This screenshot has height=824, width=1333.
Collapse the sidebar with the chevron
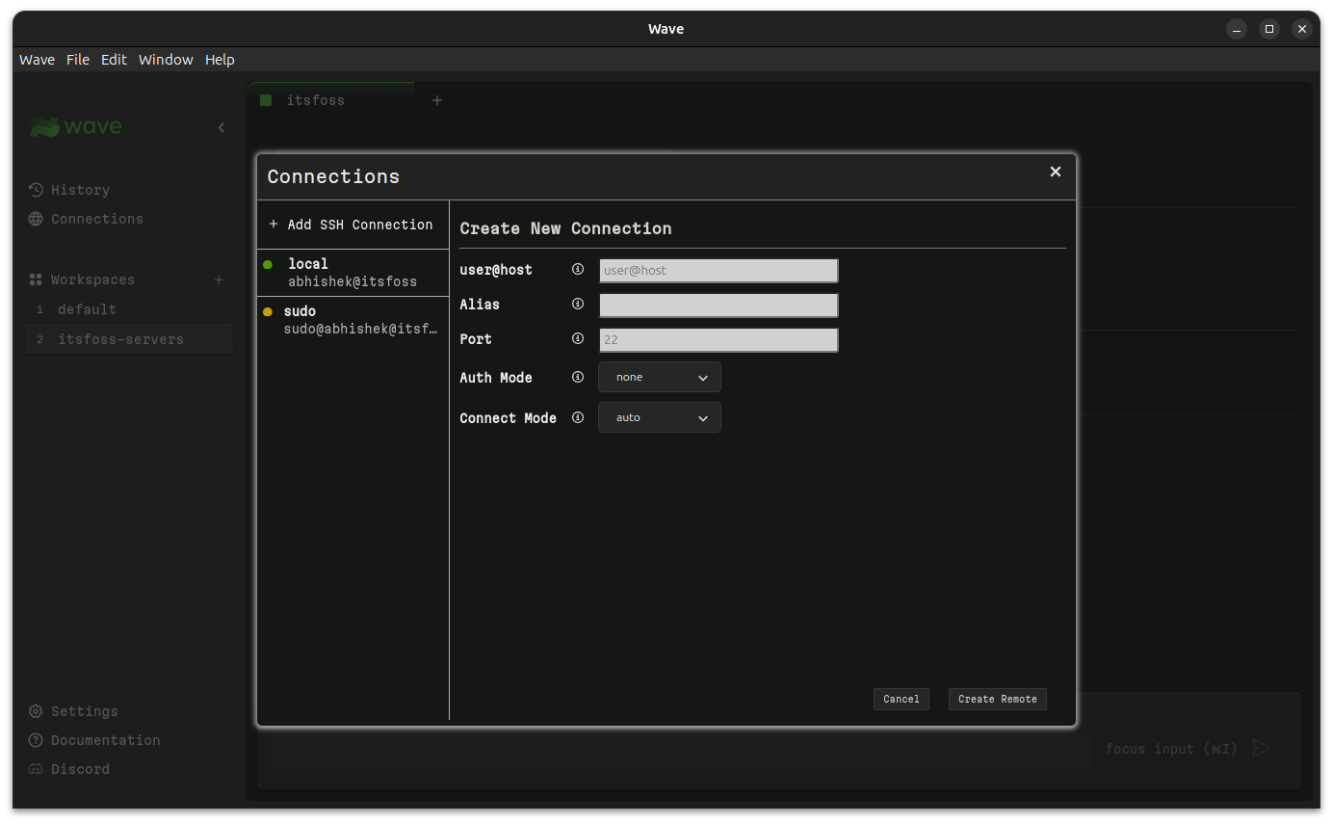click(221, 126)
